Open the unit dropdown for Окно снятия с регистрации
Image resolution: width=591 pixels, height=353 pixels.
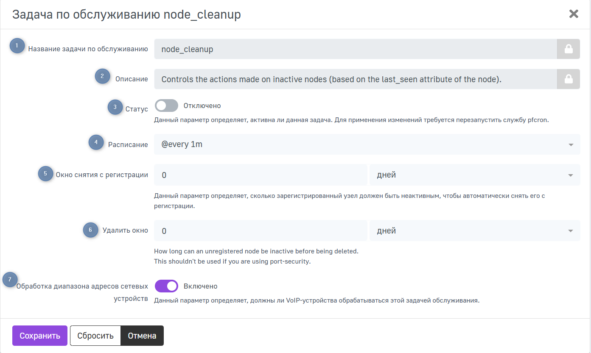tap(474, 175)
